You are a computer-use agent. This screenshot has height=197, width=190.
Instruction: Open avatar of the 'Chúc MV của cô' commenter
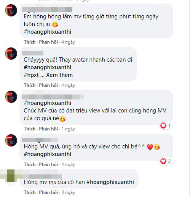coord(11,97)
